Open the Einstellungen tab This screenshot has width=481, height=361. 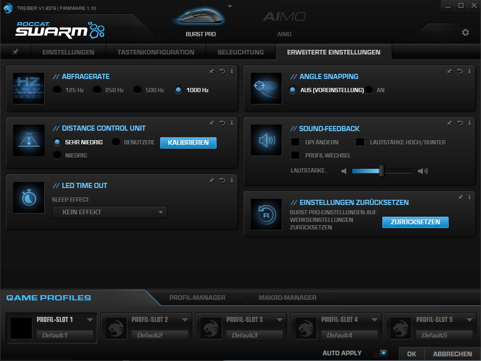(x=68, y=52)
